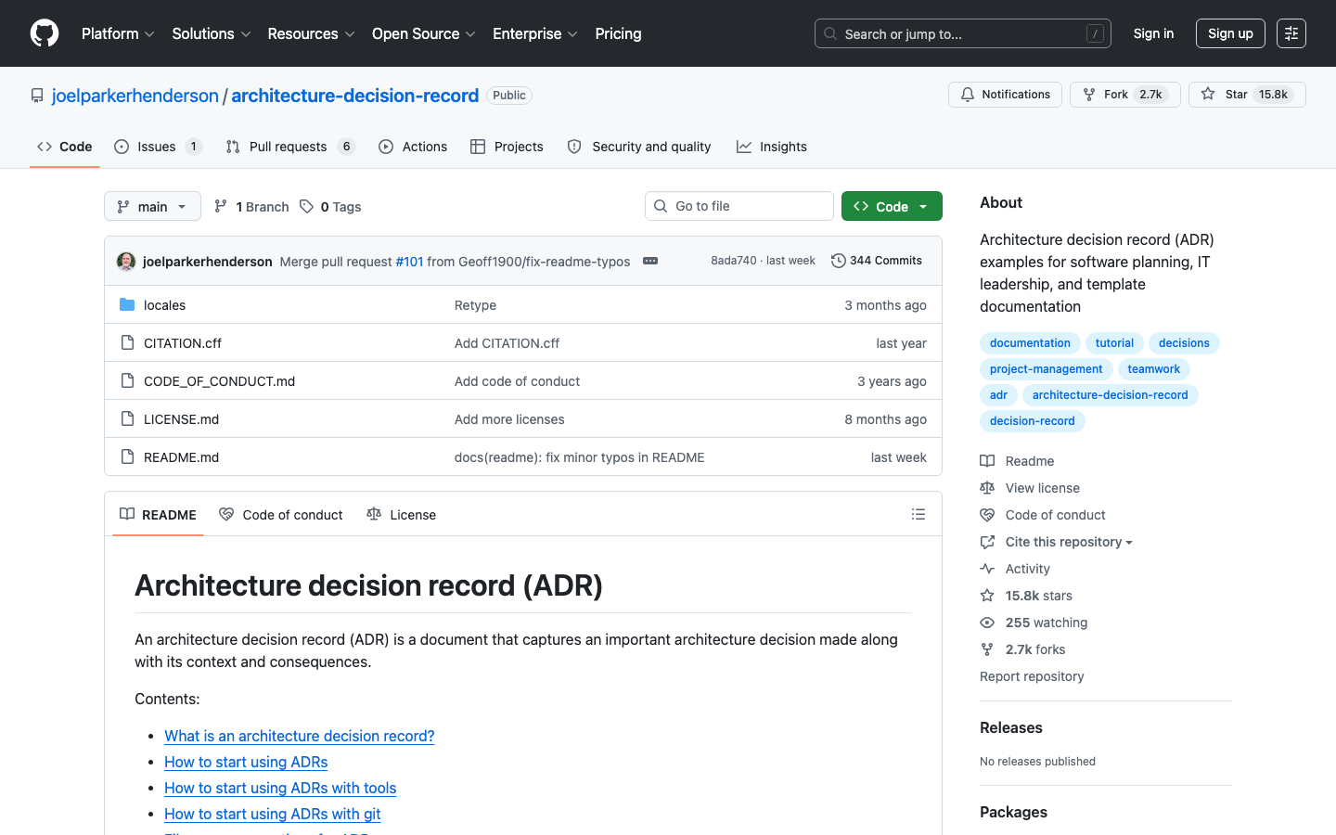This screenshot has width=1336, height=835.
Task: View the 2.7k forks list
Action: [x=1022, y=649]
